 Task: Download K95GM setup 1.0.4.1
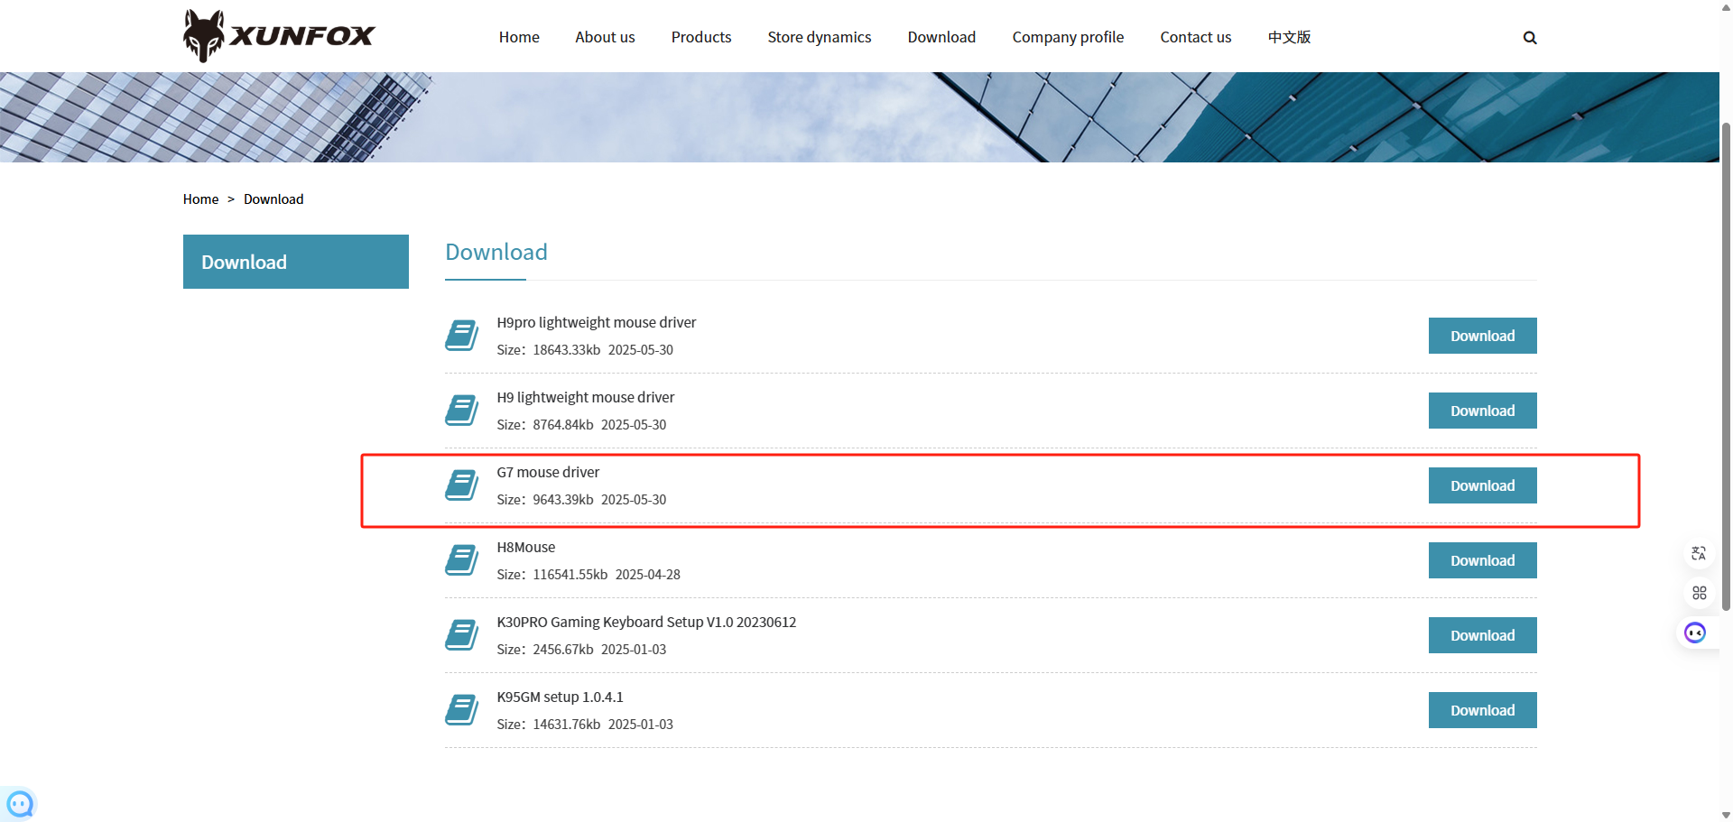click(1482, 710)
